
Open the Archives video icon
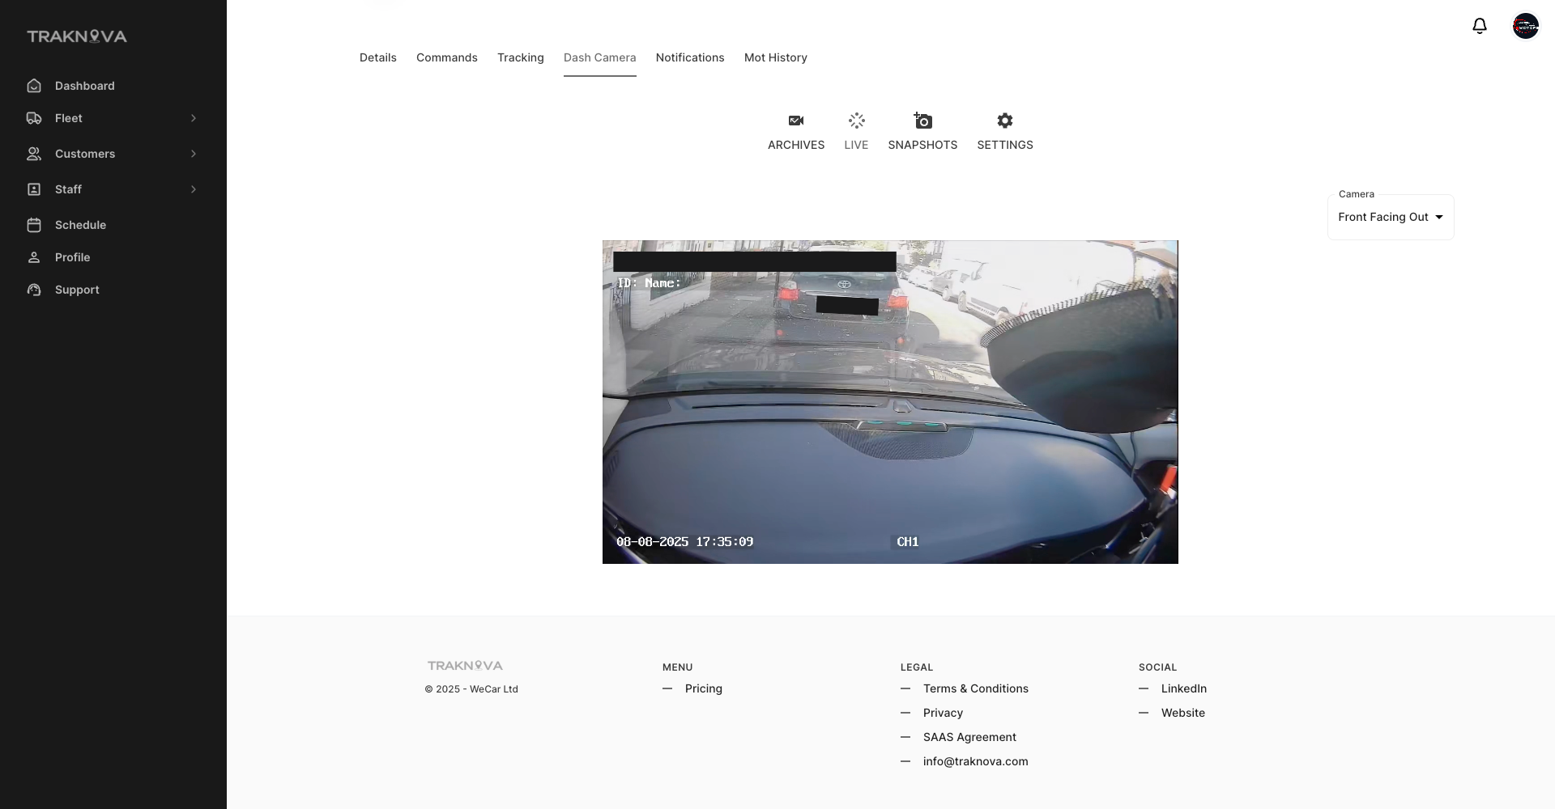pos(796,121)
